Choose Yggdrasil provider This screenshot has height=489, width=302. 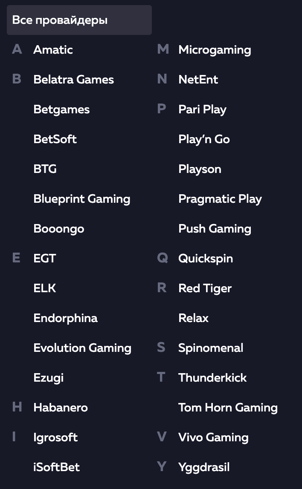coord(204,467)
